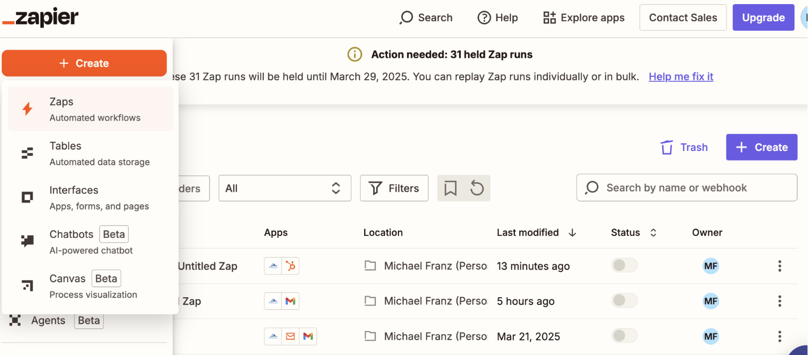Sort by Location column header
Screen dimensions: 808x355
point(383,233)
